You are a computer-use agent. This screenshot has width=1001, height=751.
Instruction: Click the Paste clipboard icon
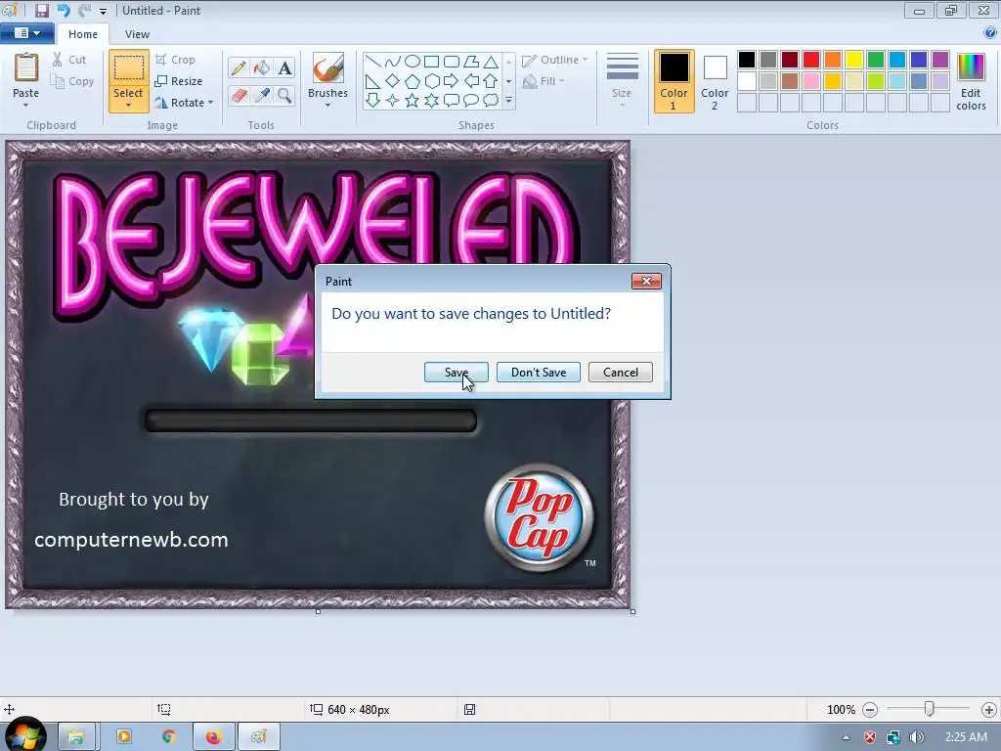coord(26,67)
